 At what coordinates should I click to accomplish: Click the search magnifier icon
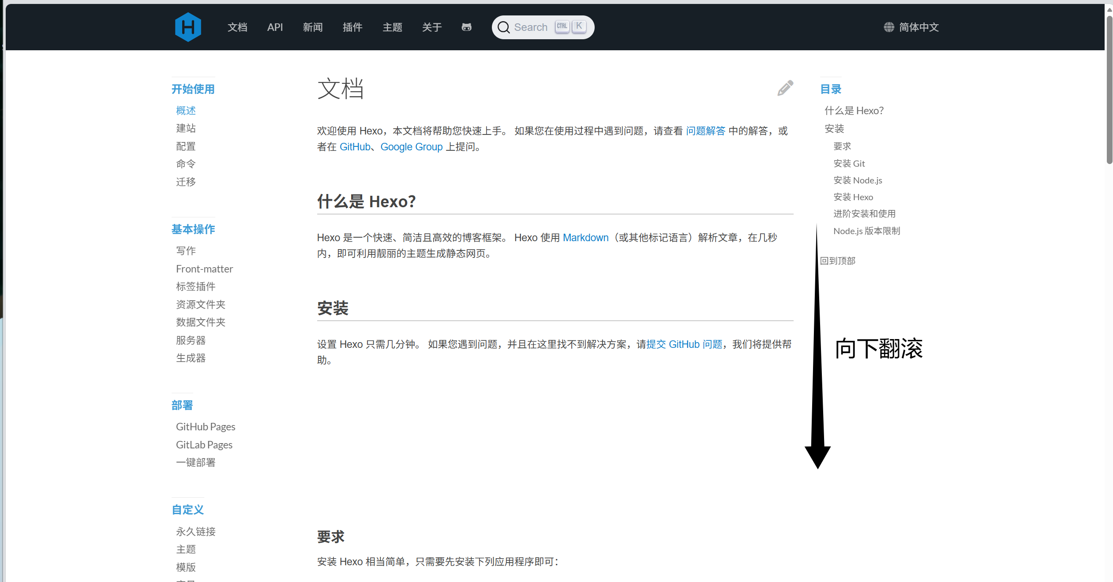tap(503, 27)
